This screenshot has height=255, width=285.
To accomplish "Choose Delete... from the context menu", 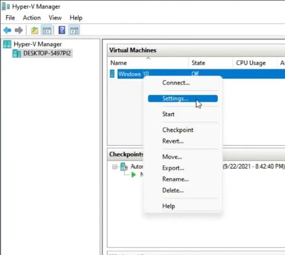I will tap(183, 190).
